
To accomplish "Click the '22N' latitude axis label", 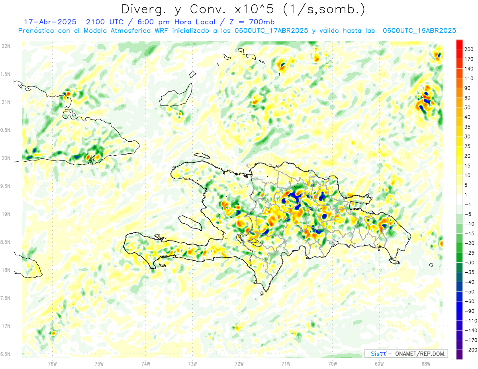I will (6, 46).
